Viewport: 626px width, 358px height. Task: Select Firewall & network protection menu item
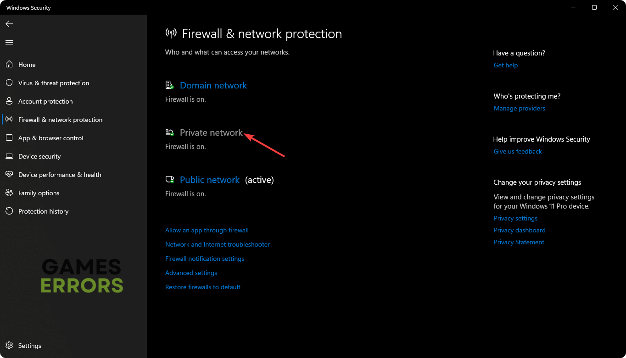coord(60,120)
